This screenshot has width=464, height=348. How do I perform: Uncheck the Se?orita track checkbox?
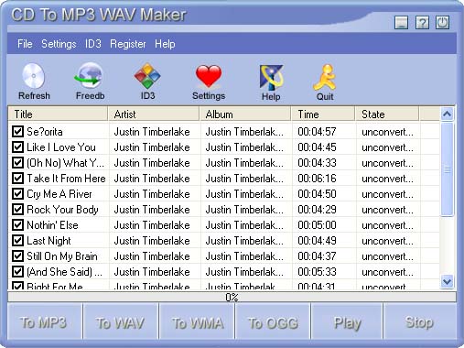point(17,132)
